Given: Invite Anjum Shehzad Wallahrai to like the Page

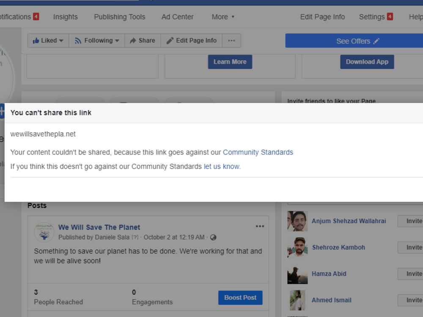Looking at the screenshot, I should 415,221.
